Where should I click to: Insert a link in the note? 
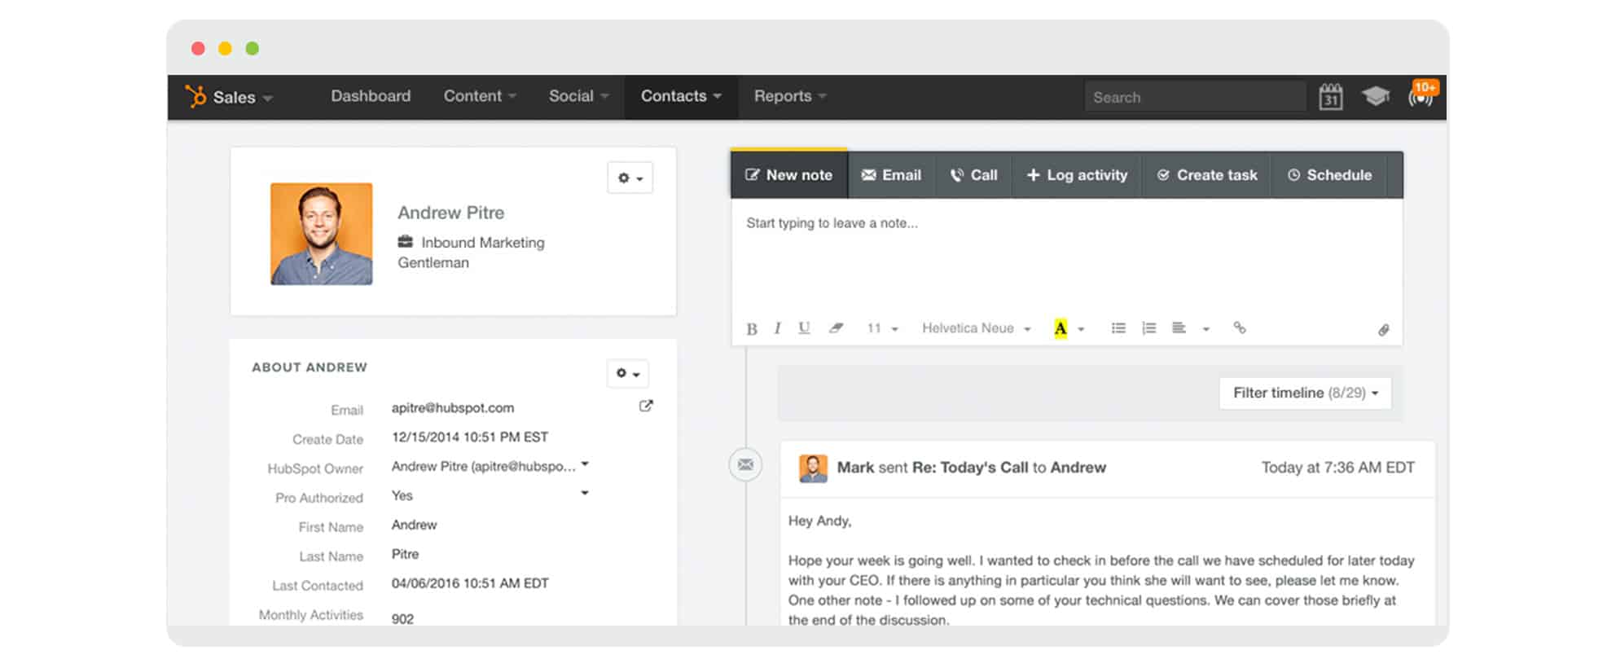click(1239, 328)
